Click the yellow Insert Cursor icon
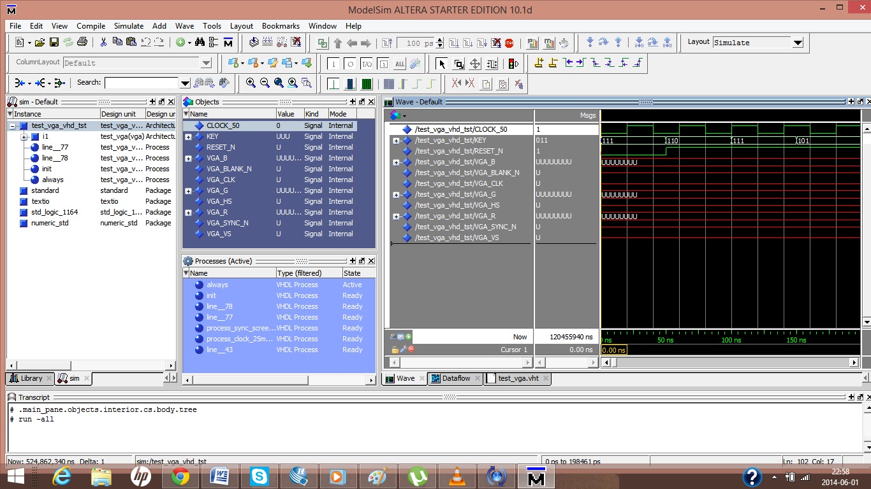The image size is (871, 489). 539,63
